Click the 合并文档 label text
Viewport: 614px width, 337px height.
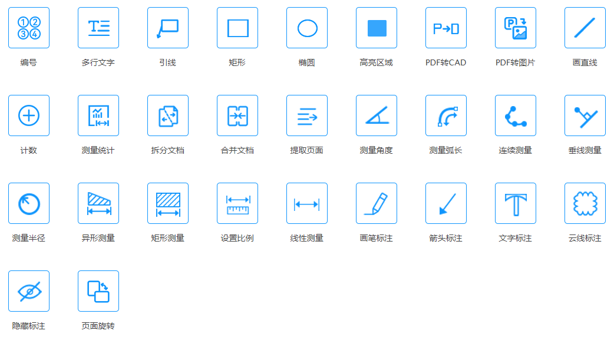pyautogui.click(x=237, y=150)
